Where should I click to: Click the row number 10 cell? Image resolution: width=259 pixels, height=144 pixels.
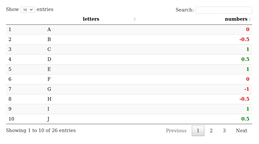click(x=11, y=119)
